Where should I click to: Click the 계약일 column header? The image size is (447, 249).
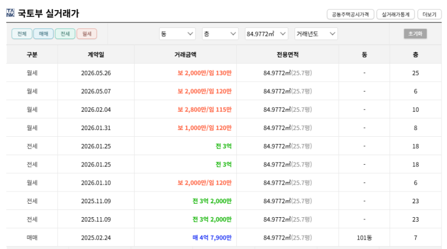tap(96, 54)
